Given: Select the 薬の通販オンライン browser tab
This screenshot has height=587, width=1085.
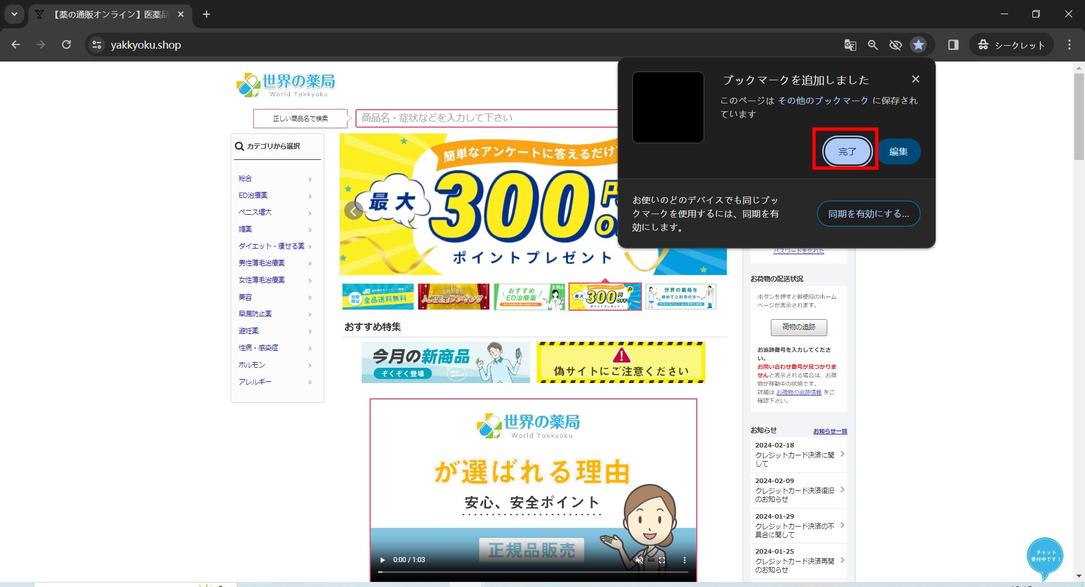Looking at the screenshot, I should pos(110,14).
